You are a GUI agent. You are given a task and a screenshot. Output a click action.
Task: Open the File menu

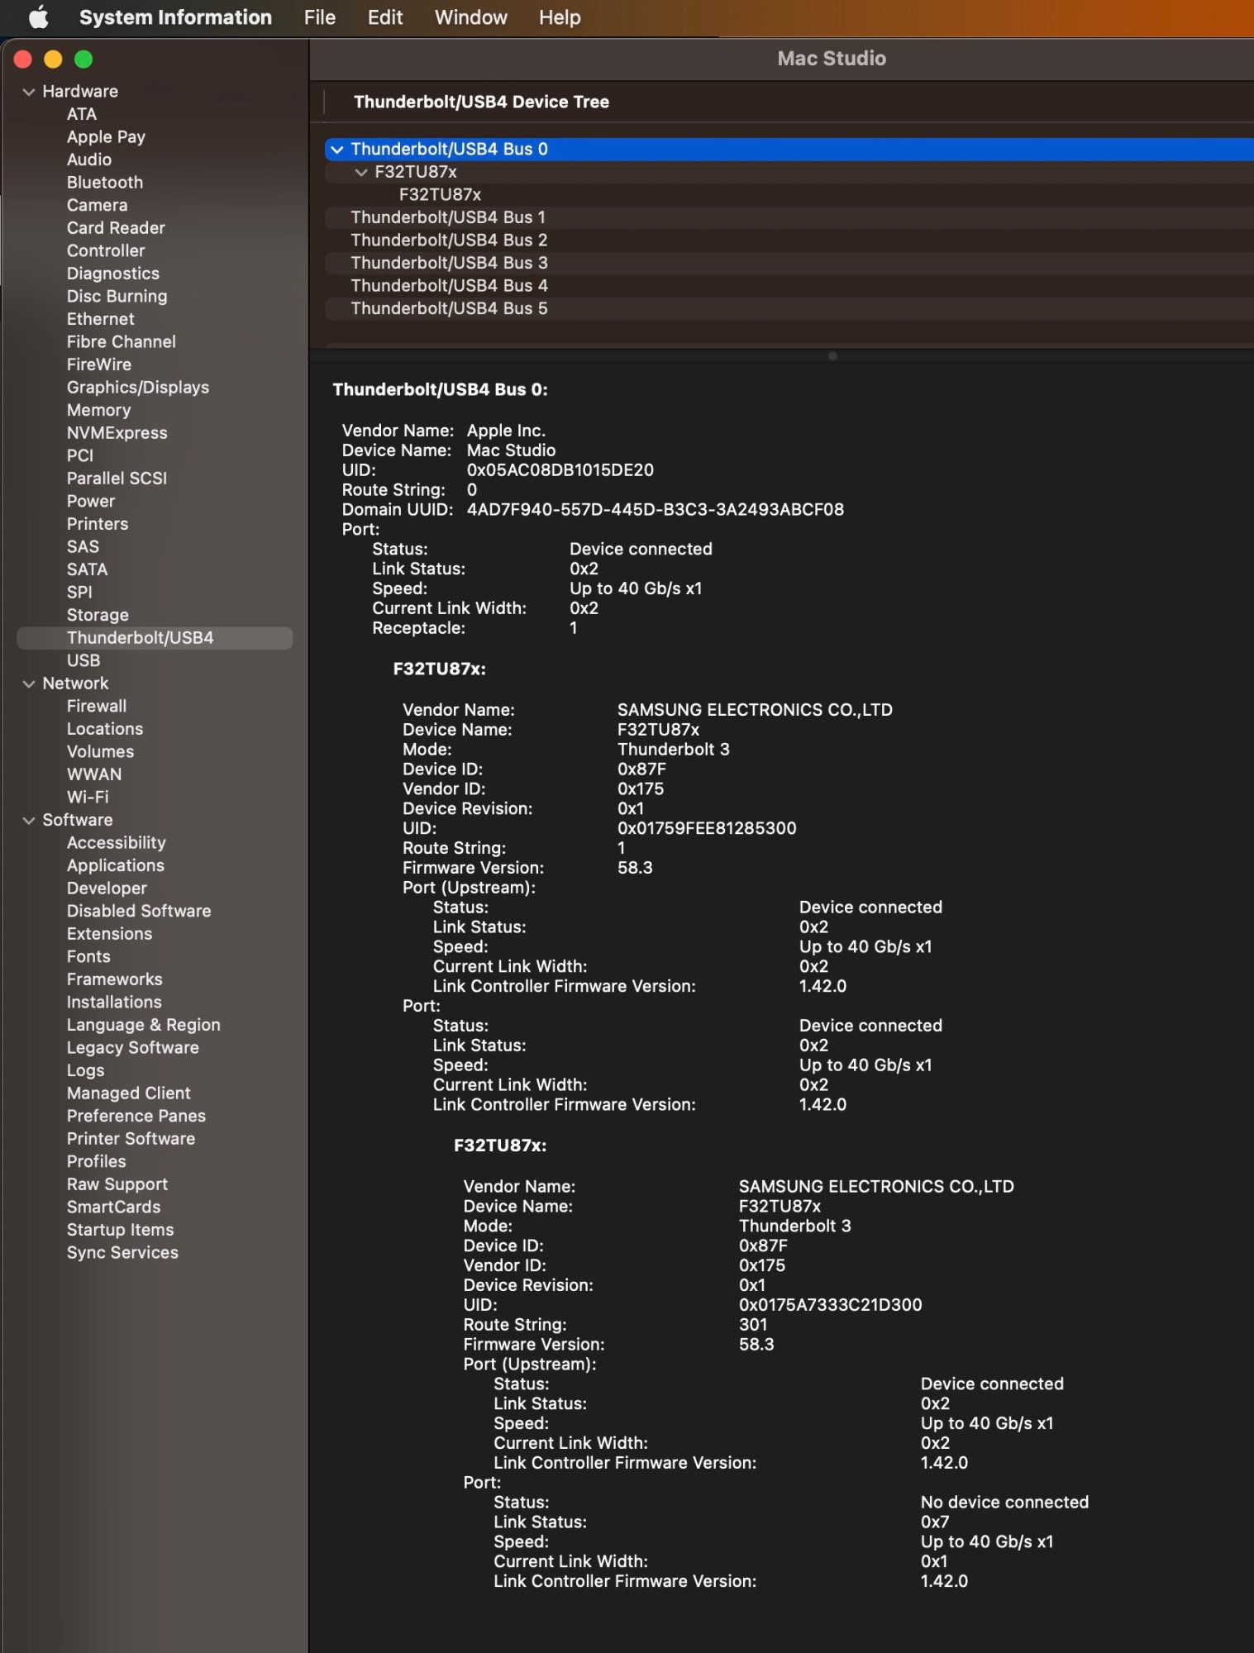(x=320, y=17)
